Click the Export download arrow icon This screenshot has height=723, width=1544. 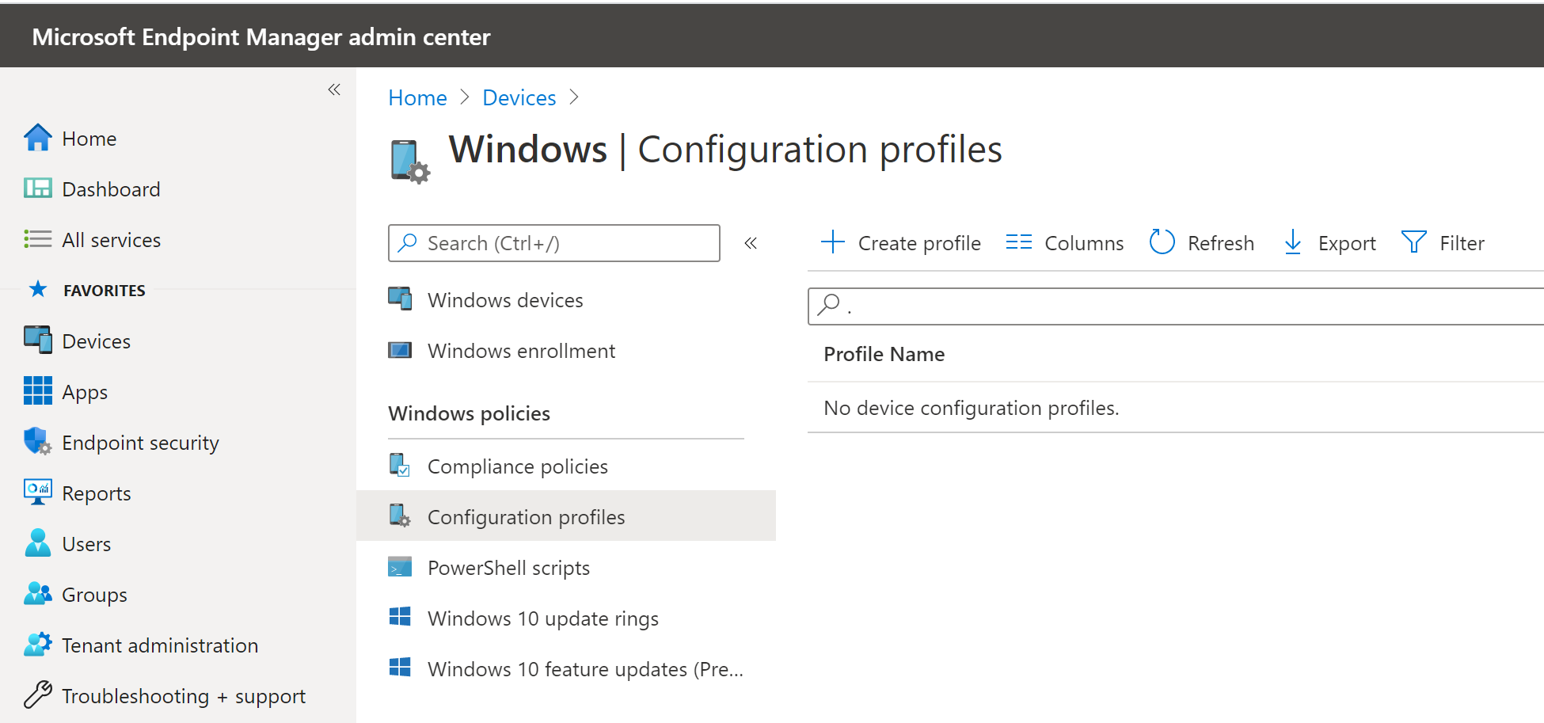point(1292,242)
